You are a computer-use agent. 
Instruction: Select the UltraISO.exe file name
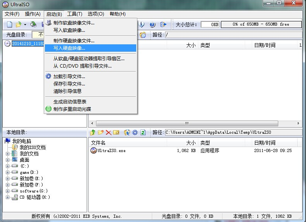(112, 151)
